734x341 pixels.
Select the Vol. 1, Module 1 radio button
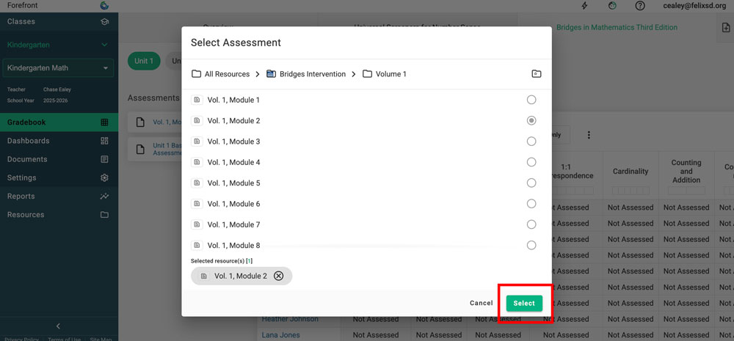[531, 100]
